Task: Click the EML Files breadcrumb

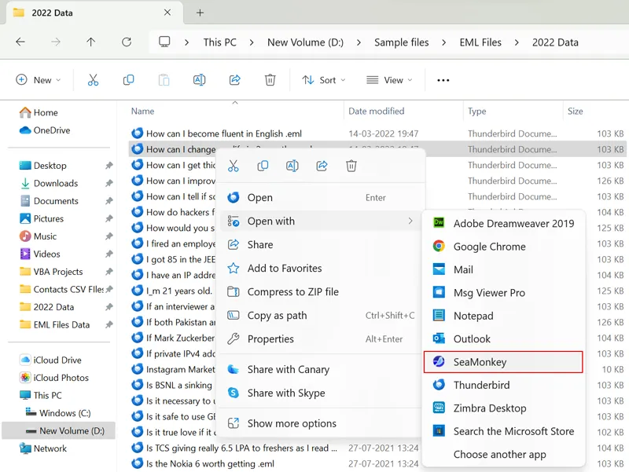Action: pyautogui.click(x=480, y=42)
